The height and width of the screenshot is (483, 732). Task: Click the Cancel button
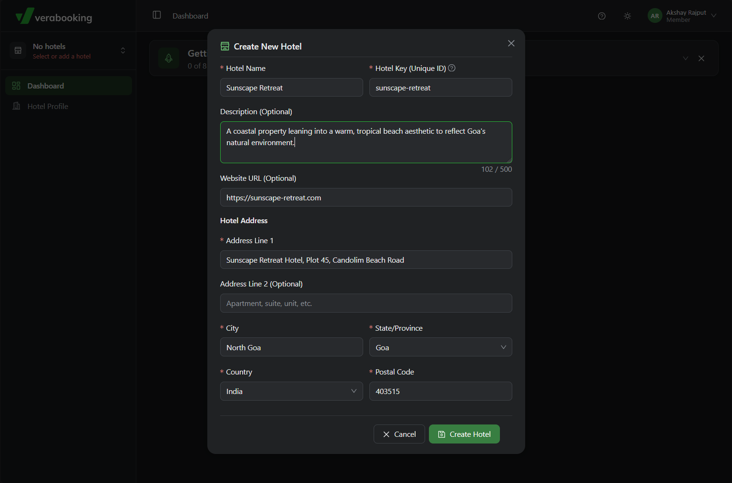(399, 434)
